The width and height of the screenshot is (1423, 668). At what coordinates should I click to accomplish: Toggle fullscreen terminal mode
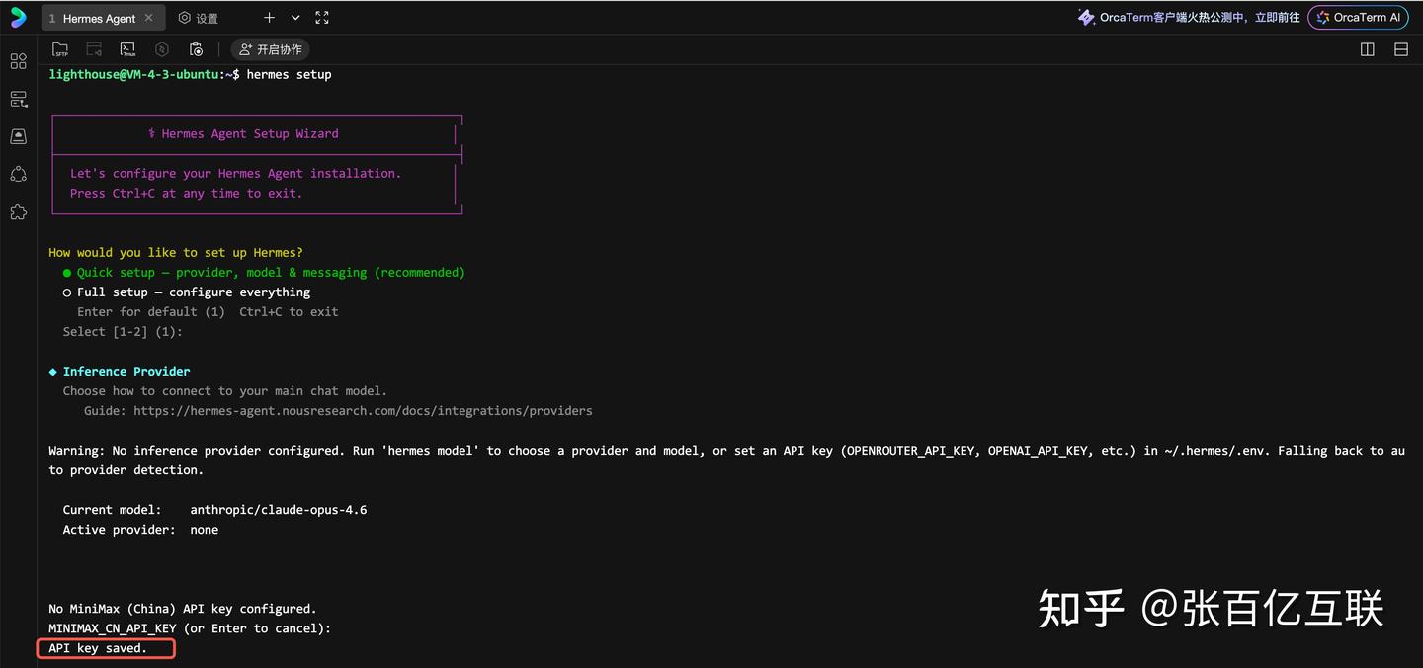click(x=322, y=18)
